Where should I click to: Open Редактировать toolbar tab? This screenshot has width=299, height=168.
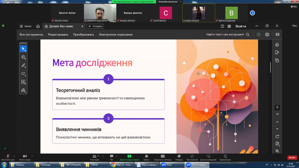coord(58,35)
